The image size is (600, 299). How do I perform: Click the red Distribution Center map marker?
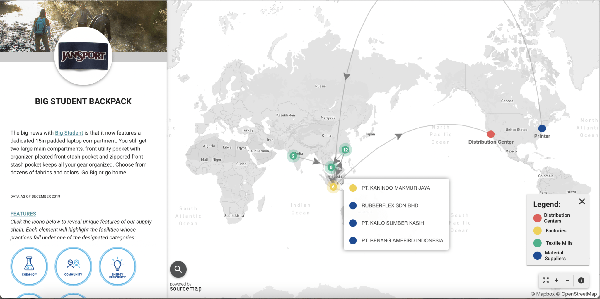[x=491, y=134]
